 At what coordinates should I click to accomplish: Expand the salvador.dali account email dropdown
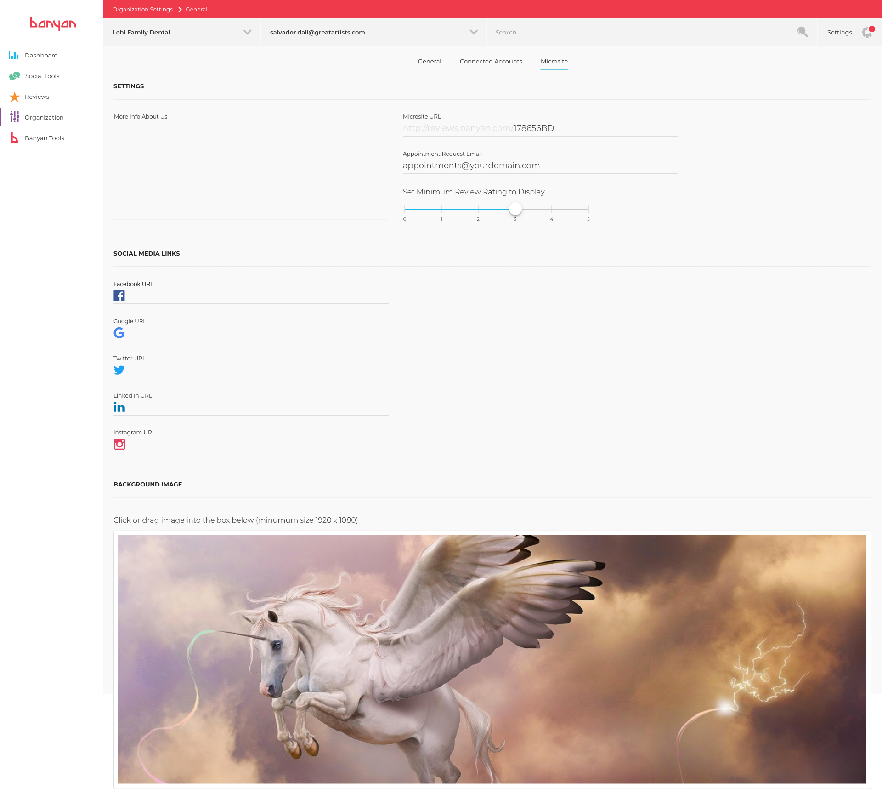[474, 32]
